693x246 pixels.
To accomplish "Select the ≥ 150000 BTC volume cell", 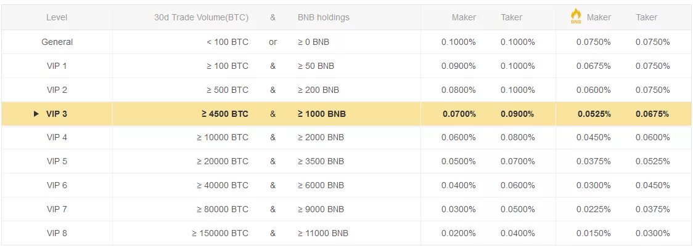I will point(220,233).
